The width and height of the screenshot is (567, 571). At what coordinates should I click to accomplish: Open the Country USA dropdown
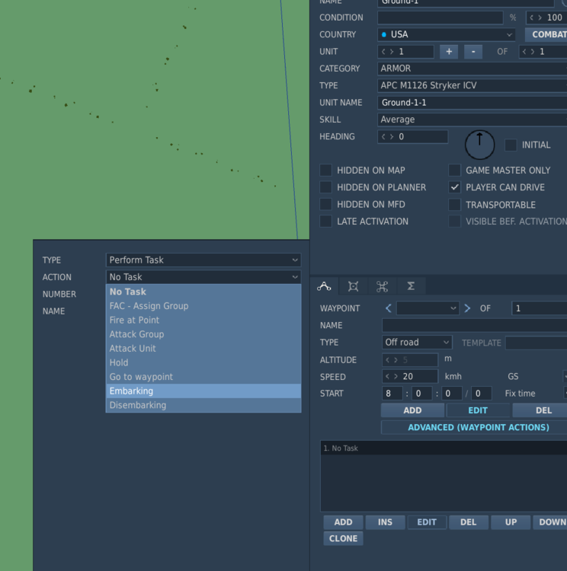pyautogui.click(x=447, y=34)
